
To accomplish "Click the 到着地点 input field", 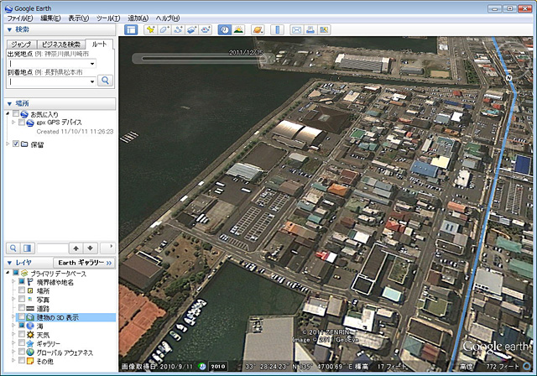I will point(51,81).
